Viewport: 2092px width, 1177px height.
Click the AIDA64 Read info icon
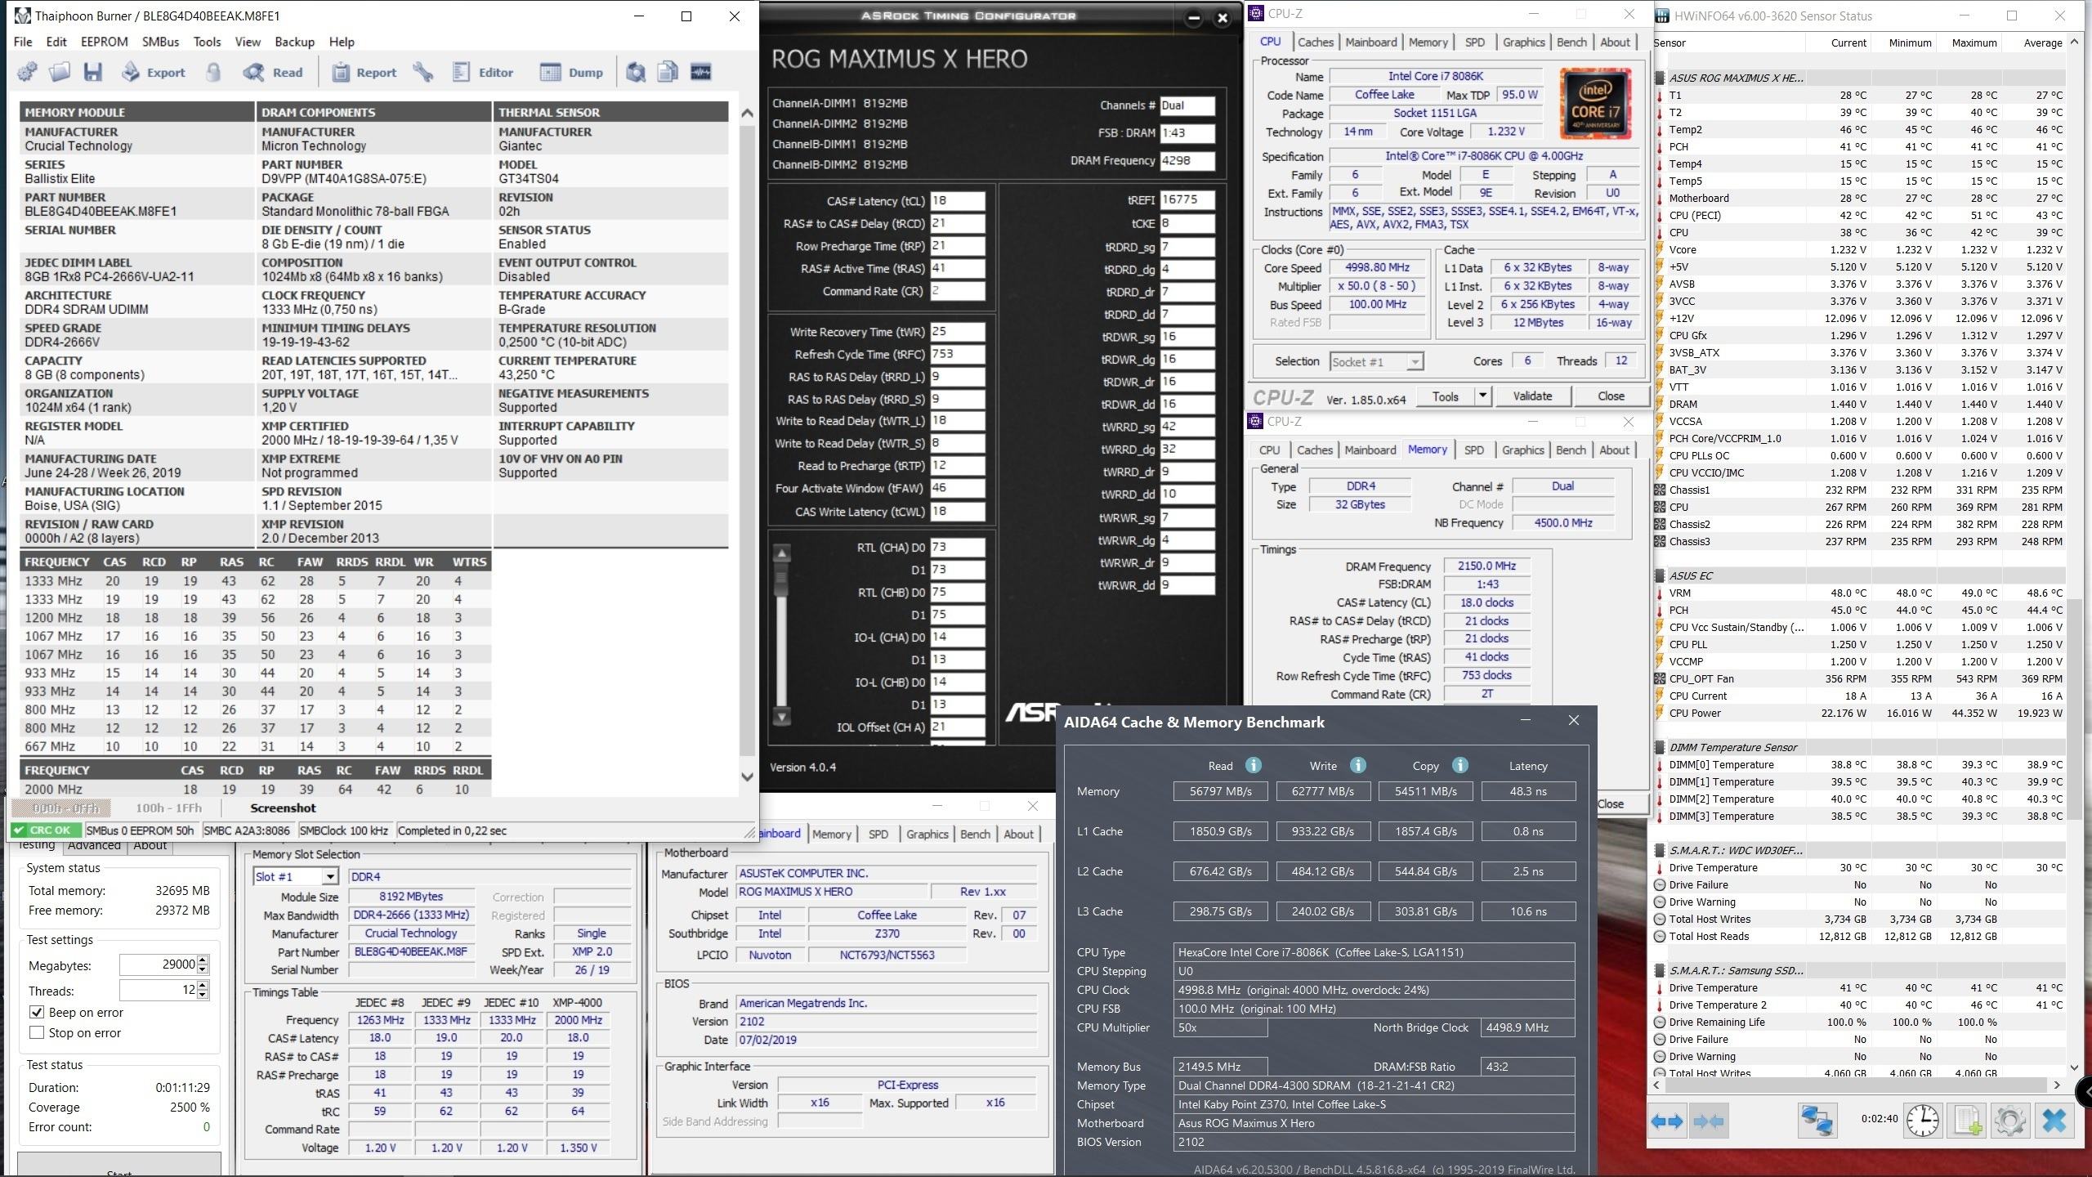(x=1254, y=765)
